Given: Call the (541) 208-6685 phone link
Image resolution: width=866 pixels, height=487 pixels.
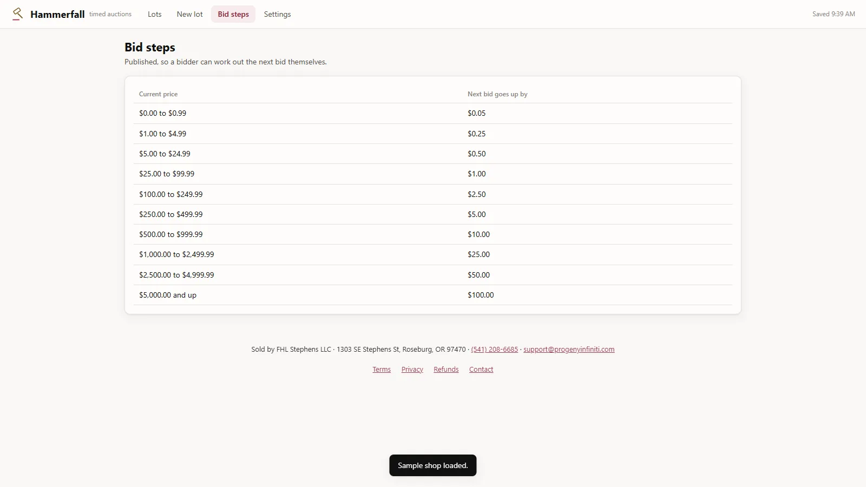Looking at the screenshot, I should [495, 350].
